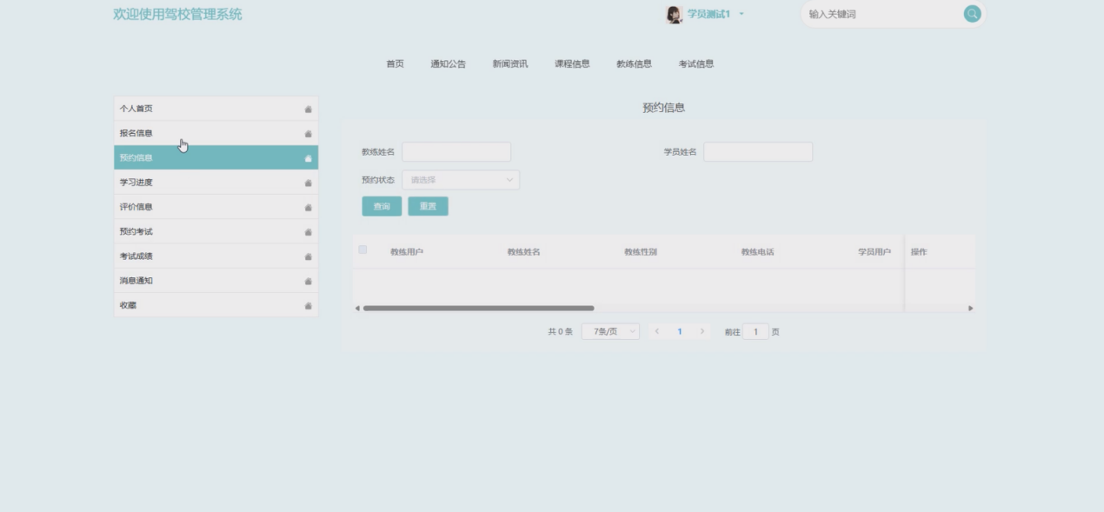Click the icon on the 预约考试 row

click(x=308, y=231)
